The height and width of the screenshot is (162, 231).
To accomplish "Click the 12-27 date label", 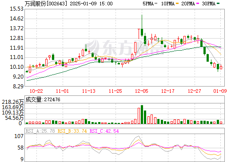I will point(195,91).
